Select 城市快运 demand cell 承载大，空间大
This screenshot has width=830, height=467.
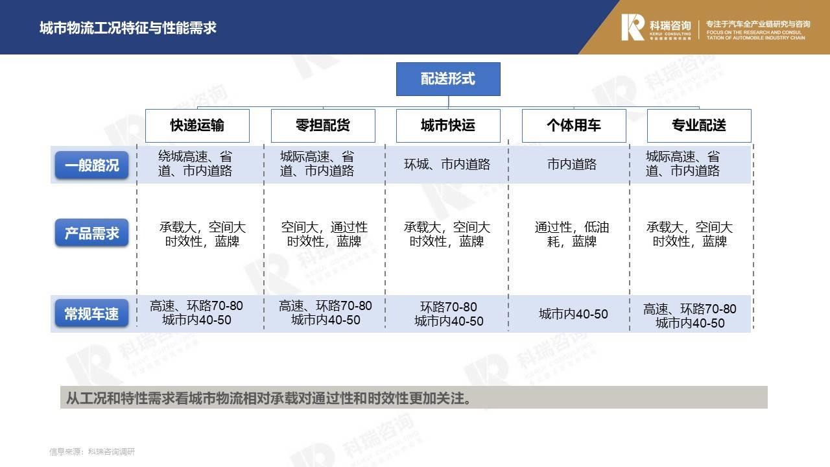point(447,234)
